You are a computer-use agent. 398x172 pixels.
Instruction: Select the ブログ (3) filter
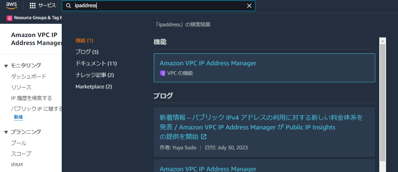coord(87,52)
